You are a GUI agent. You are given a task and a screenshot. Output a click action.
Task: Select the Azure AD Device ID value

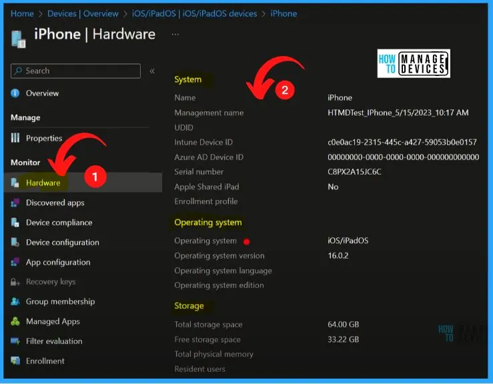(x=404, y=157)
